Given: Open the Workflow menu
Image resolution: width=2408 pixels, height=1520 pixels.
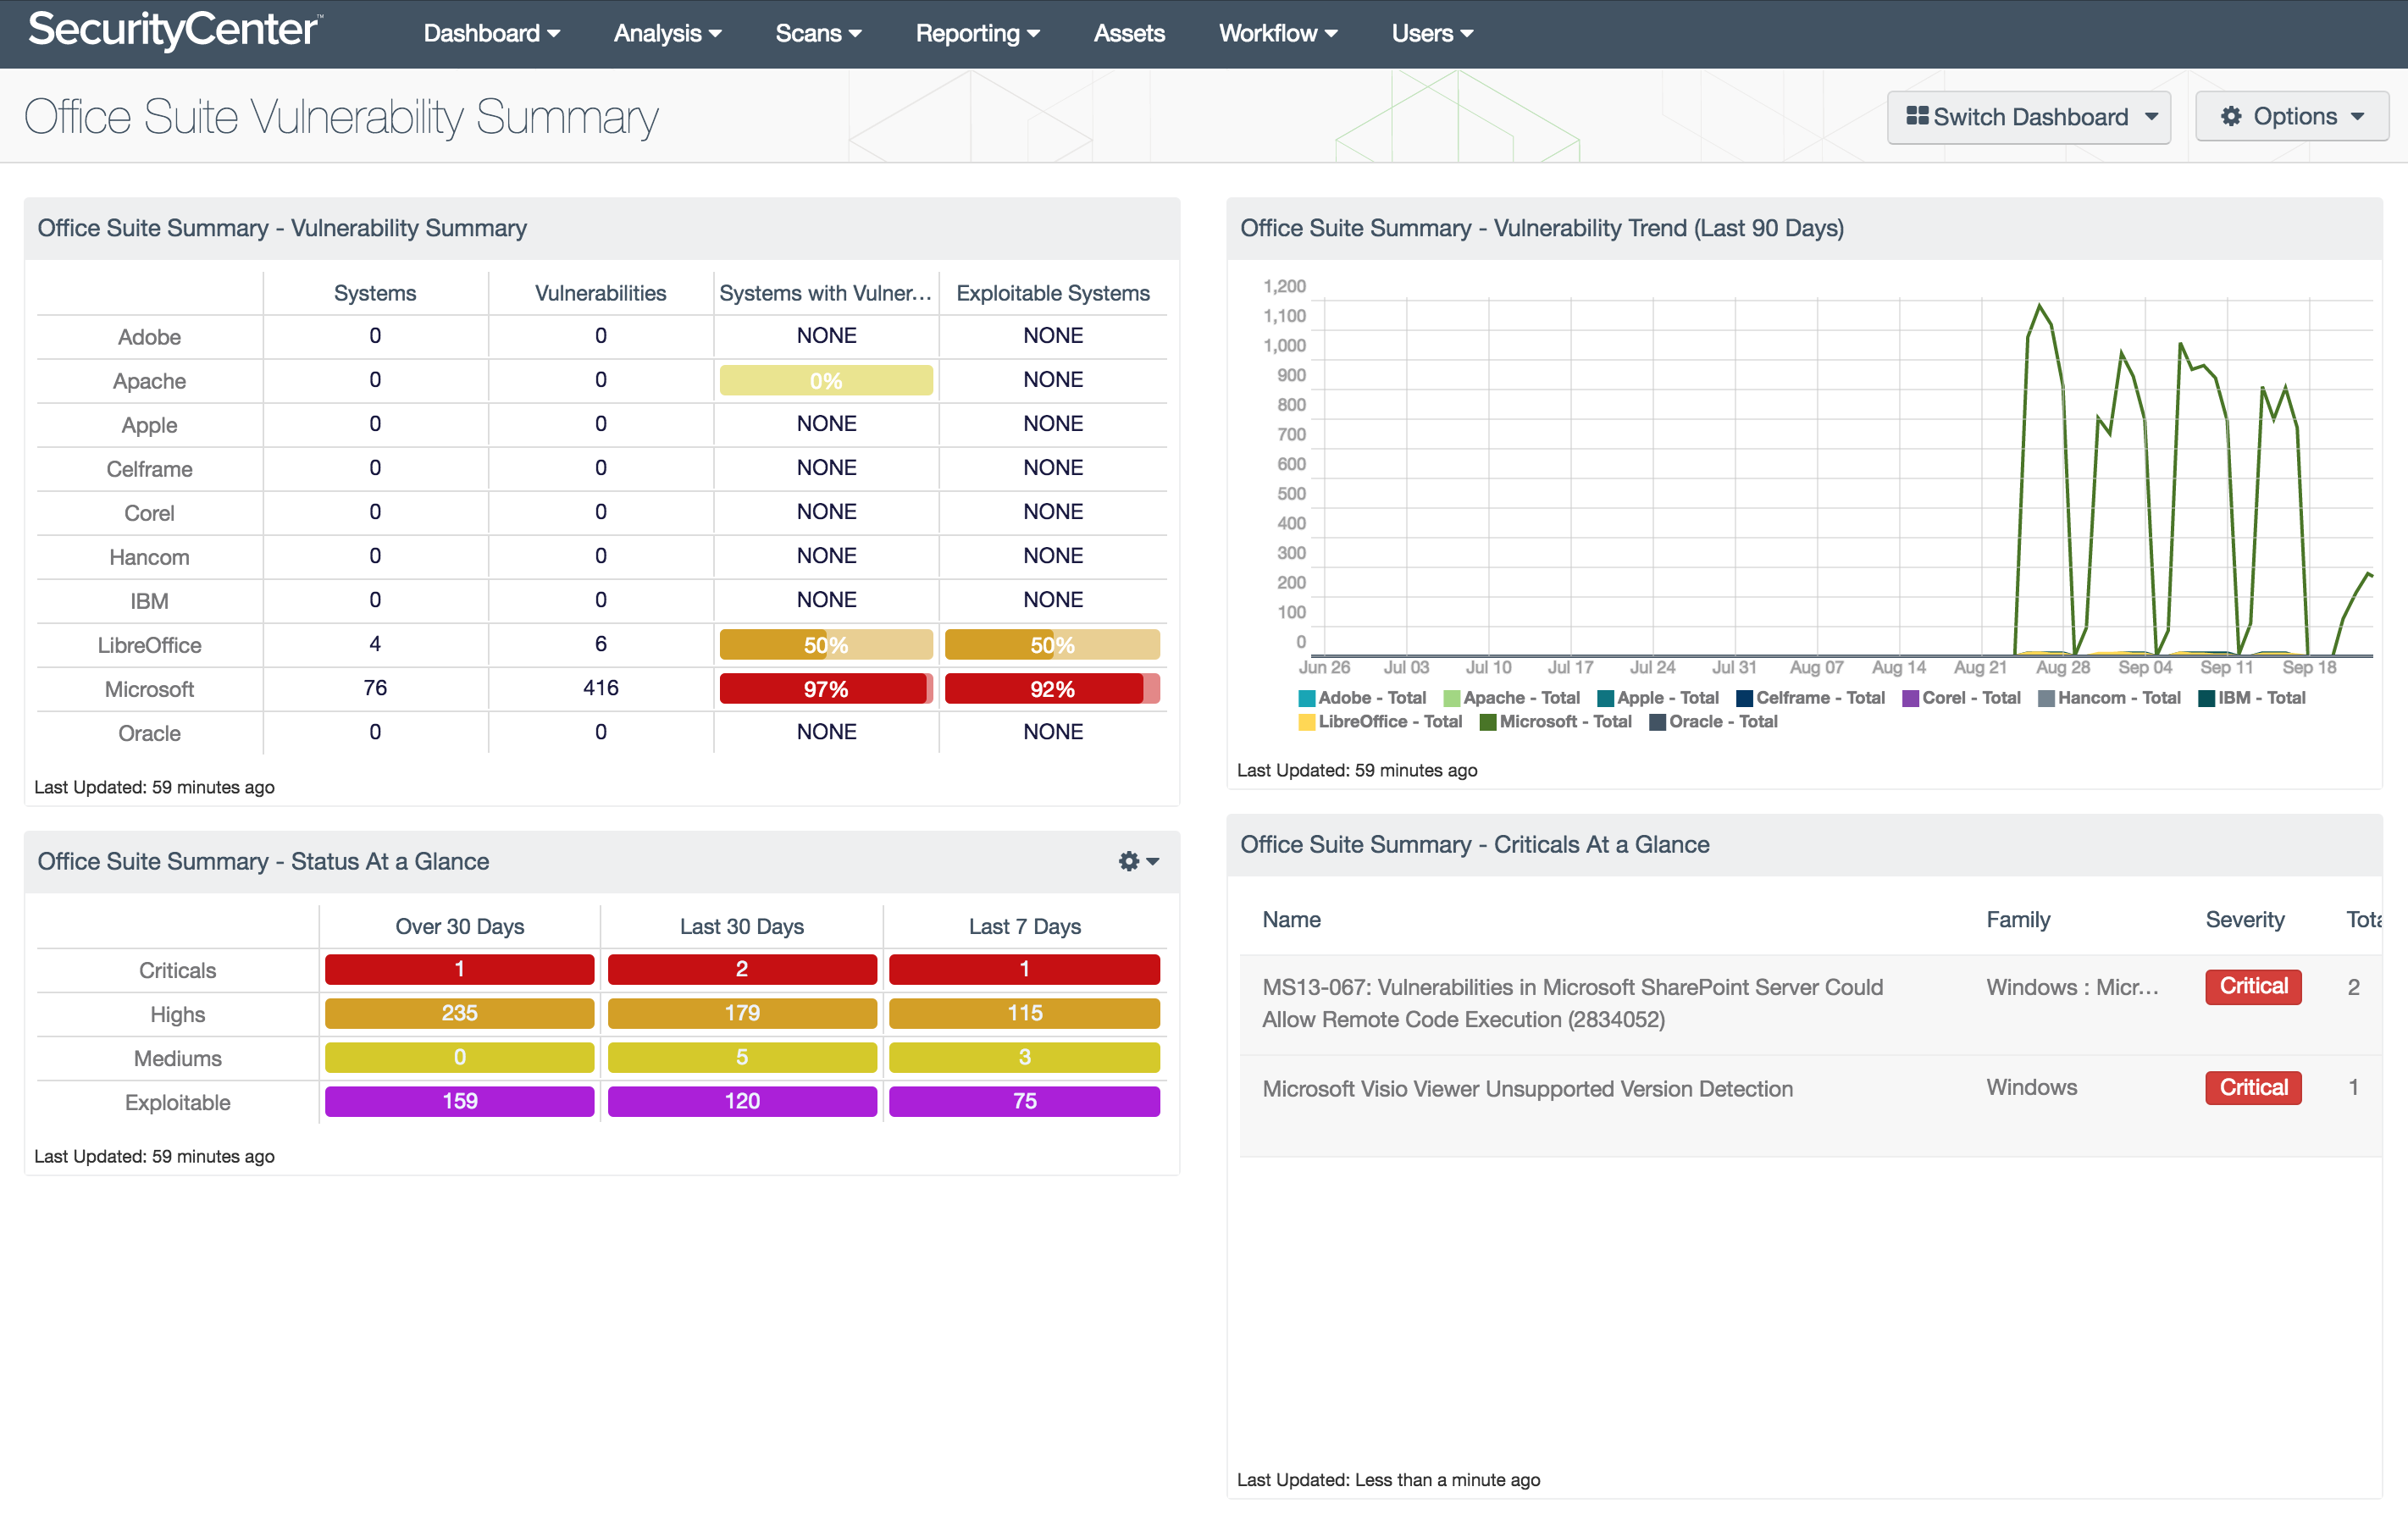Looking at the screenshot, I should point(1278,33).
